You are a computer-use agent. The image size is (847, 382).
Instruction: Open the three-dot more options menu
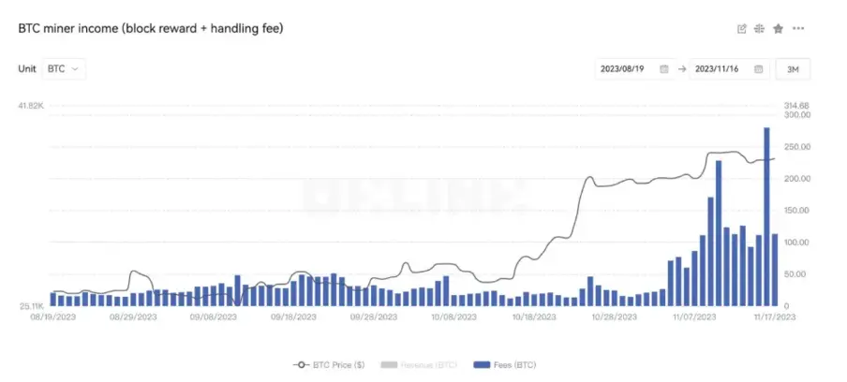tap(798, 28)
